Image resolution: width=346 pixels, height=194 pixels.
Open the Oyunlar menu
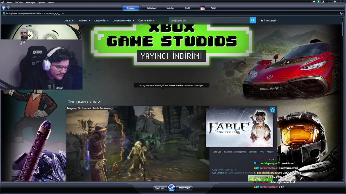41,2
